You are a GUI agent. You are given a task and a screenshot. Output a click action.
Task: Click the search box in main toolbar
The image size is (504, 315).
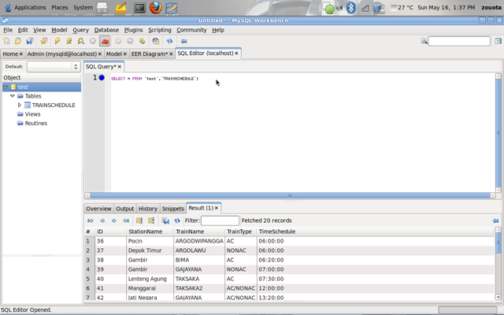click(459, 41)
